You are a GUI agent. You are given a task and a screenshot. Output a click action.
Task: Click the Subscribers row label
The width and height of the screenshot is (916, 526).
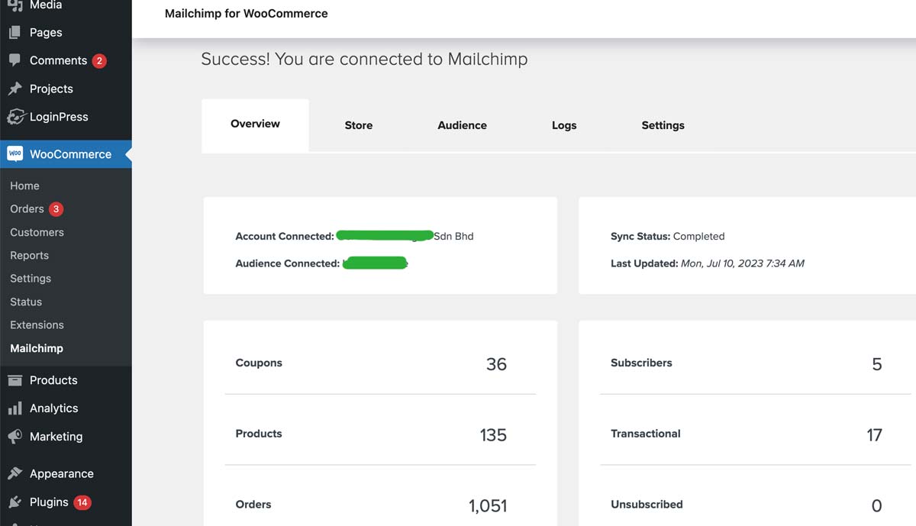[x=641, y=363]
